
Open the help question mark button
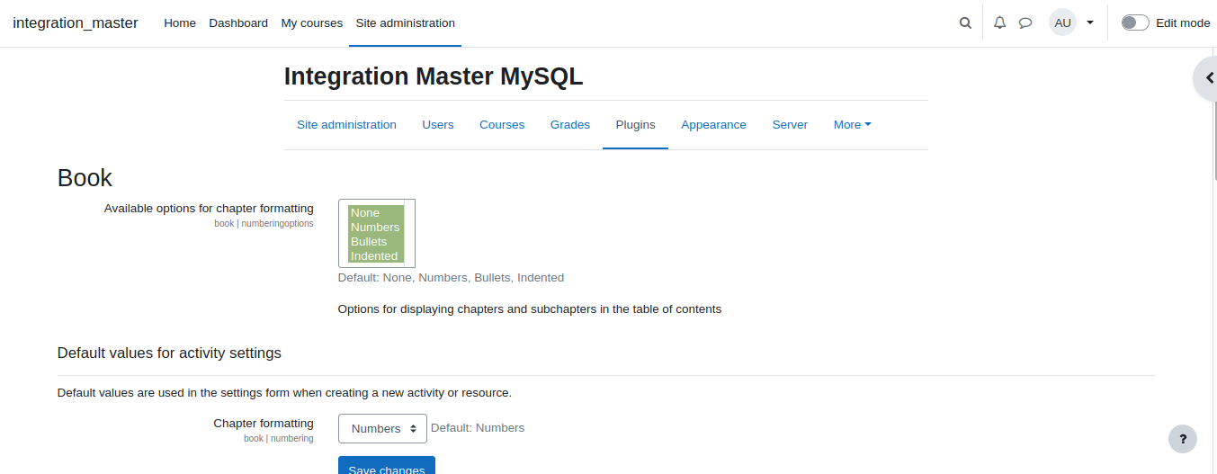1183,439
